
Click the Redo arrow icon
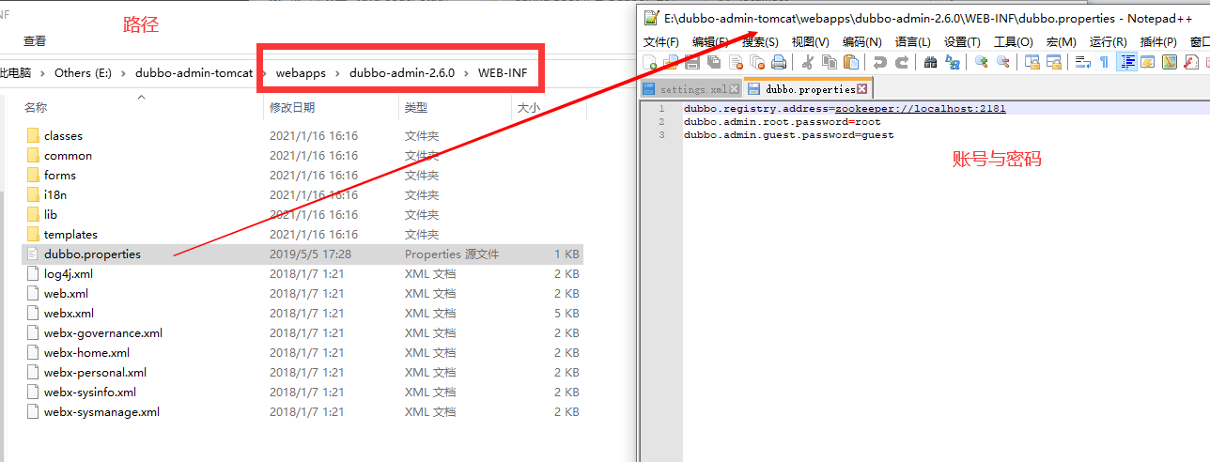pyautogui.click(x=902, y=63)
